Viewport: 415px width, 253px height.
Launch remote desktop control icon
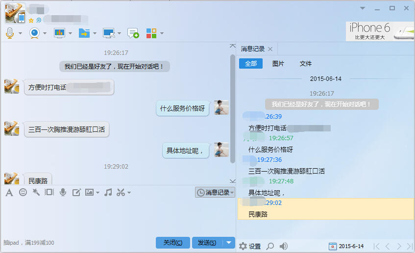[x=109, y=33]
